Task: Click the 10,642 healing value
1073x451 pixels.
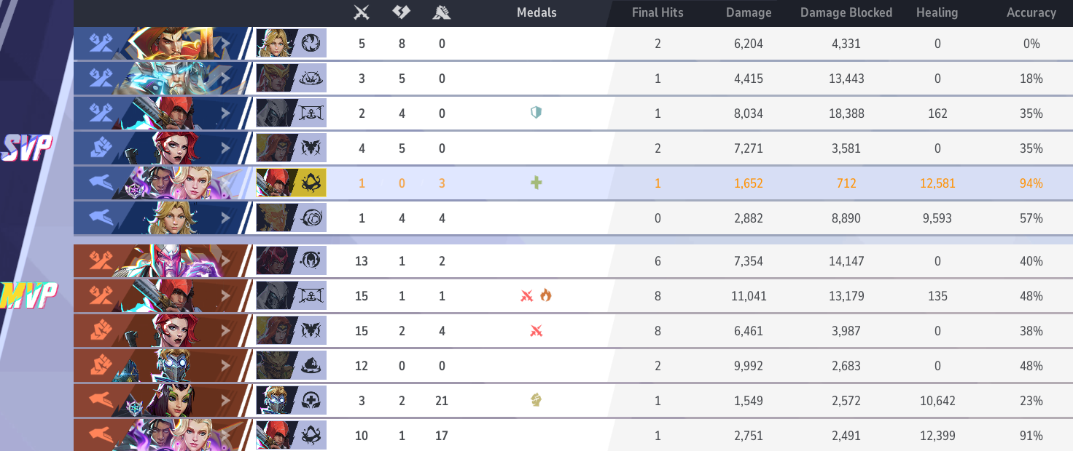Action: (x=937, y=401)
